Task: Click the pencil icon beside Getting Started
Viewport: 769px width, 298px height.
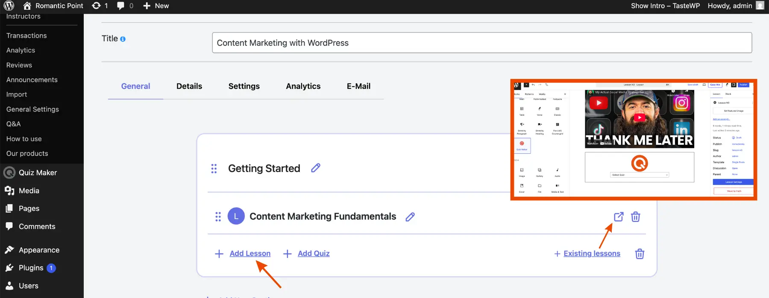Action: coord(316,168)
